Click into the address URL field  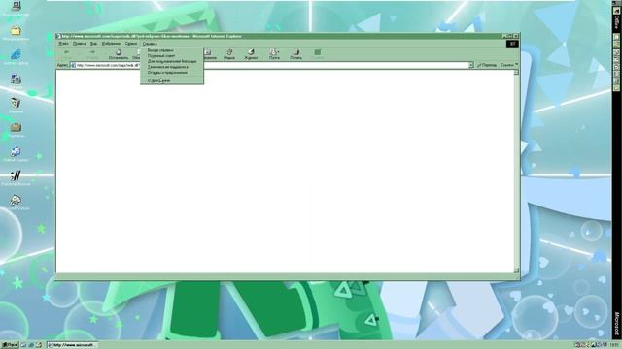271,65
